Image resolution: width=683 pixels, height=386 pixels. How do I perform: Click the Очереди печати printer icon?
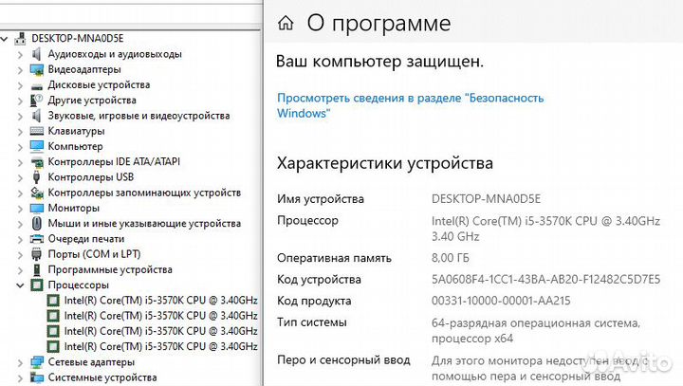click(x=37, y=239)
